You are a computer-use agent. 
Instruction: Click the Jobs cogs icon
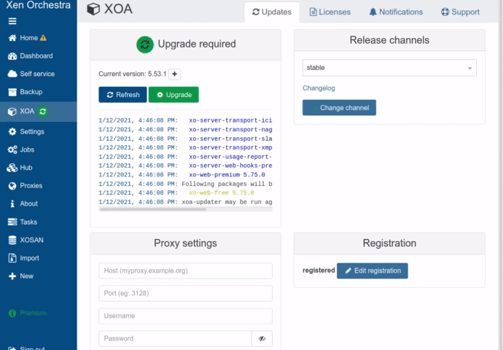[12, 149]
